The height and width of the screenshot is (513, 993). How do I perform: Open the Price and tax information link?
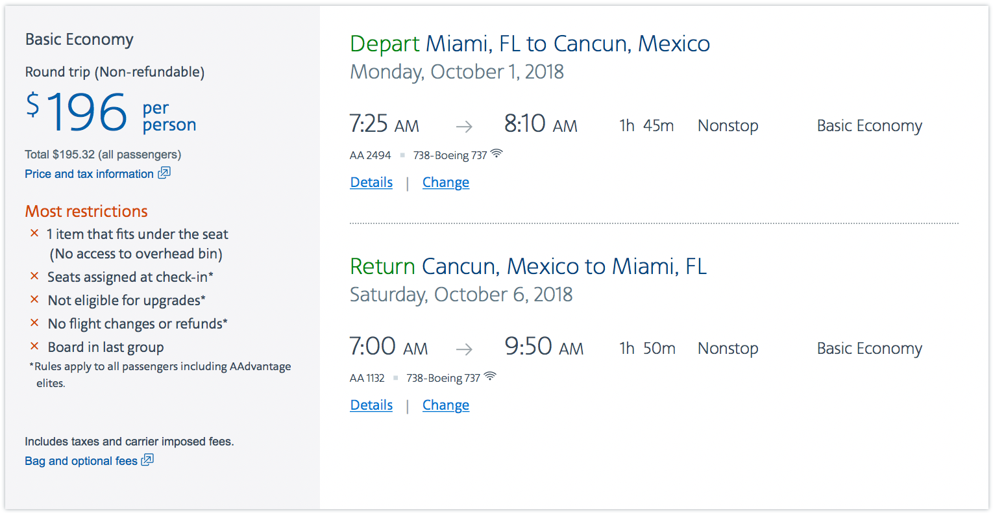click(90, 174)
